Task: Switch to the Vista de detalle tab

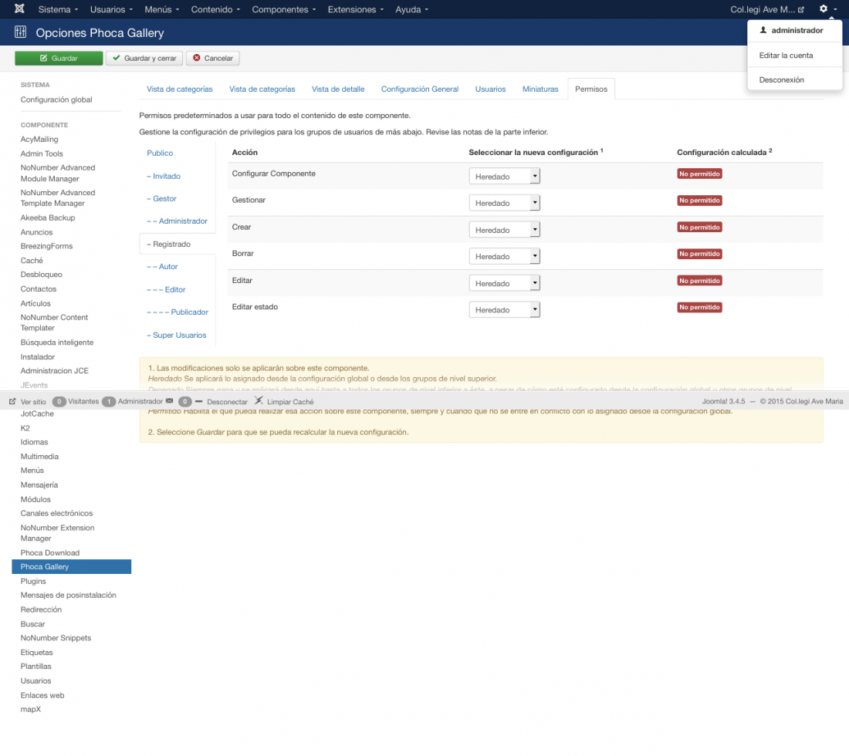Action: point(338,89)
